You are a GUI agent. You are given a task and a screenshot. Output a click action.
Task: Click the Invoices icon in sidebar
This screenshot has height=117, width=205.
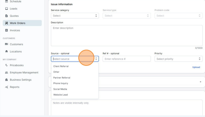point(6,30)
